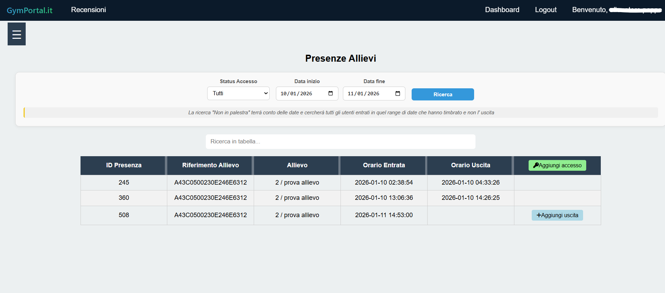Click the Riferimento Allievo column header
665x293 pixels.
tap(210, 166)
